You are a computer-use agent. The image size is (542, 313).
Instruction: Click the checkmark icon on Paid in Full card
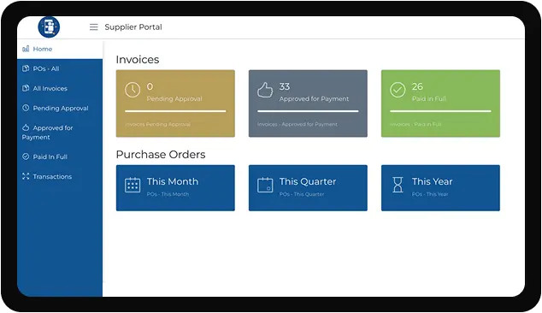[398, 90]
